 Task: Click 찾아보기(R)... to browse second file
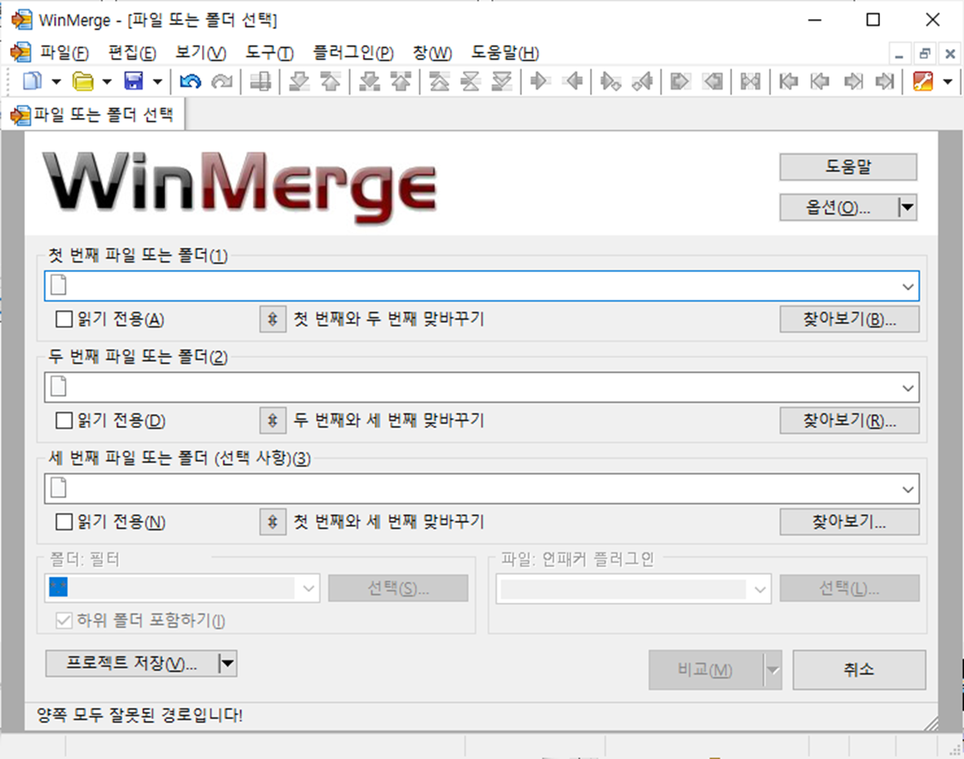pyautogui.click(x=849, y=421)
